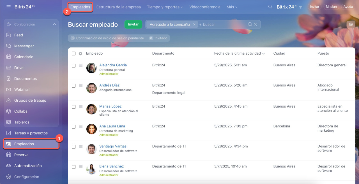Image resolution: width=359 pixels, height=184 pixels.
Task: Click the Departamento legal cell
Action: click(x=169, y=93)
